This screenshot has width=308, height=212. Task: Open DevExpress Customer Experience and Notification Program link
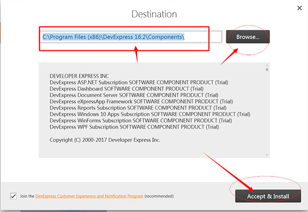pos(89,196)
